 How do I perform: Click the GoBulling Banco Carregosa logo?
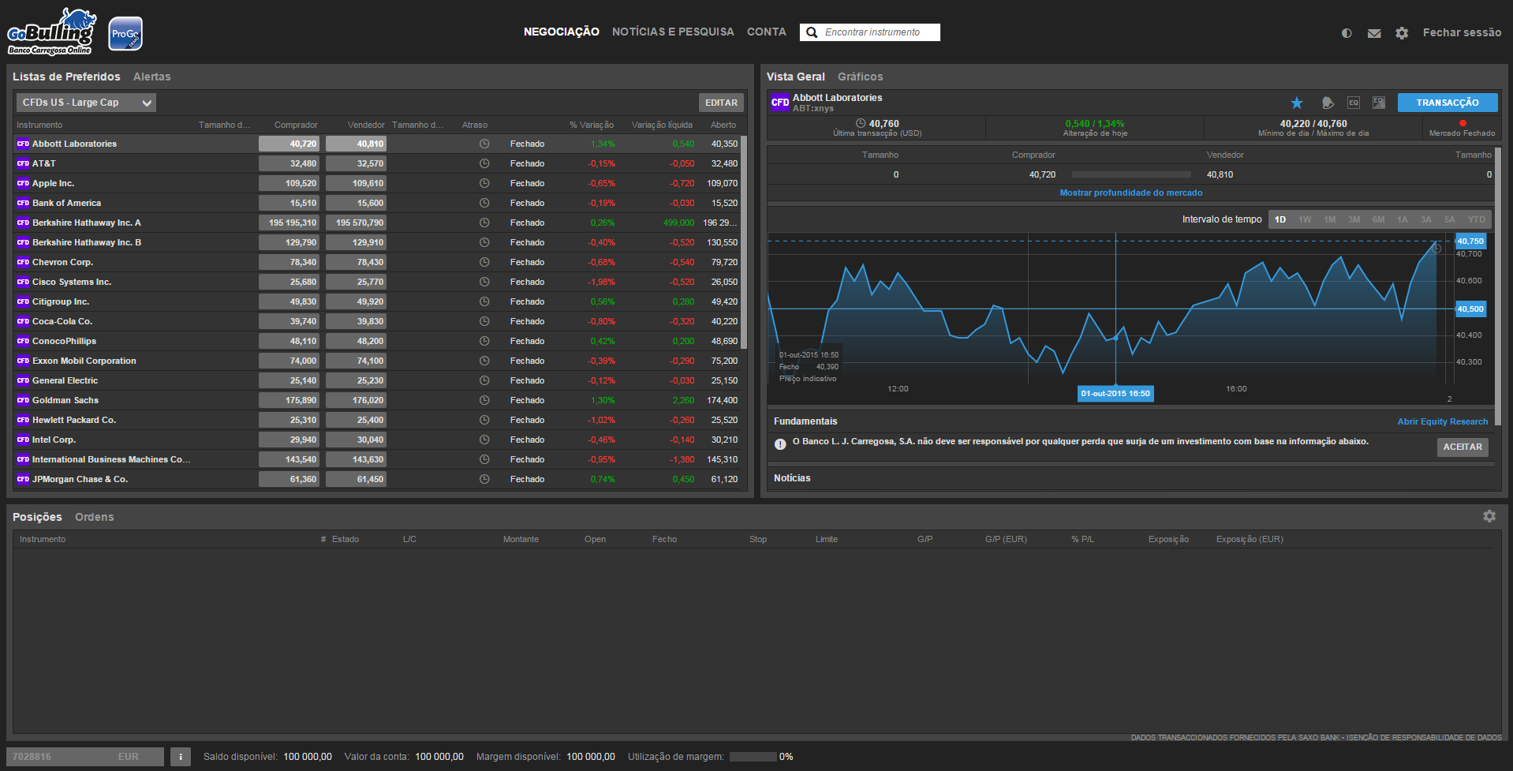[x=51, y=32]
